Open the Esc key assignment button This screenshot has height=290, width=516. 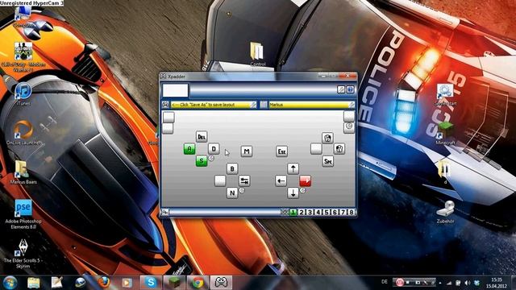pos(281,151)
